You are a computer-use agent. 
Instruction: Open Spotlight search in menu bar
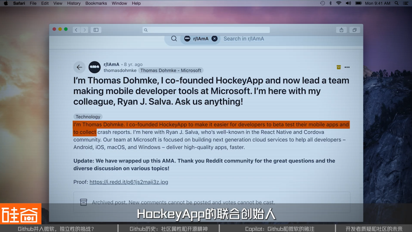click(x=396, y=3)
